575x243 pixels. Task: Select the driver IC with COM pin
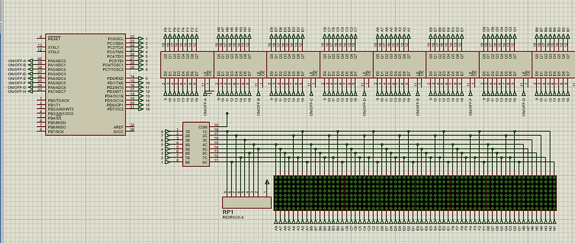[196, 144]
